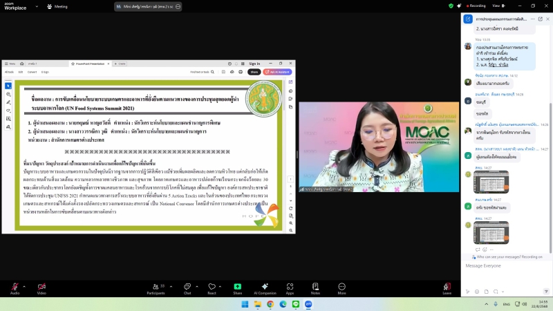Expand the chevron next to Chat
This screenshot has width=553, height=311.
[x=197, y=285]
